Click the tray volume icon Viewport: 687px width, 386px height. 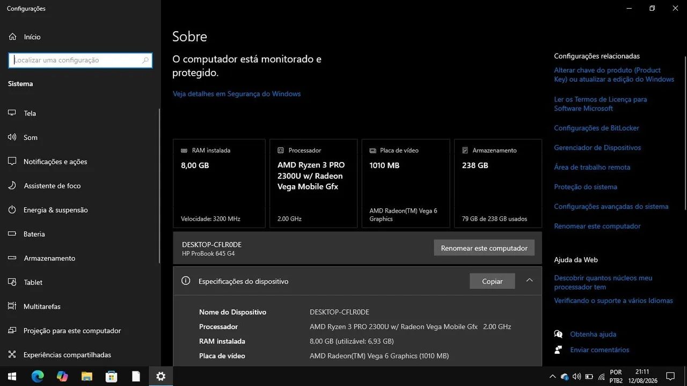click(x=576, y=376)
